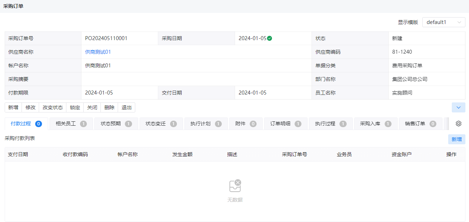This screenshot has height=222, width=469.
Task: Click the 采购付款列表 heading
Action: (20, 138)
